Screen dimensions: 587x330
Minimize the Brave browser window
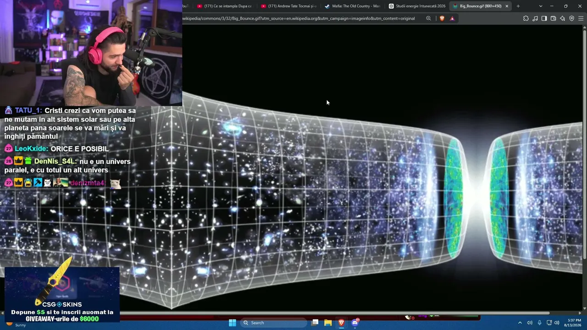click(552, 6)
